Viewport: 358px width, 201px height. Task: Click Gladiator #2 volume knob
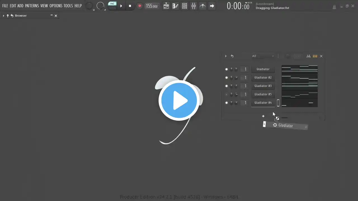pos(236,78)
